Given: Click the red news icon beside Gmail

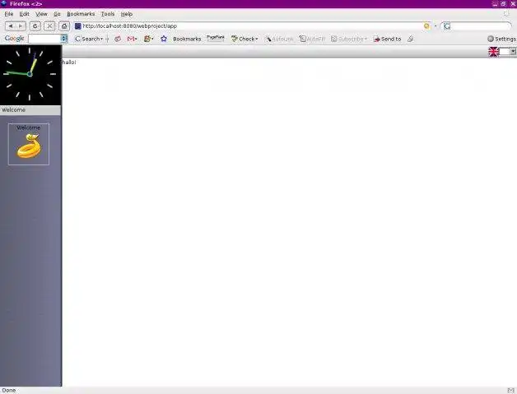Looking at the screenshot, I should click(118, 39).
